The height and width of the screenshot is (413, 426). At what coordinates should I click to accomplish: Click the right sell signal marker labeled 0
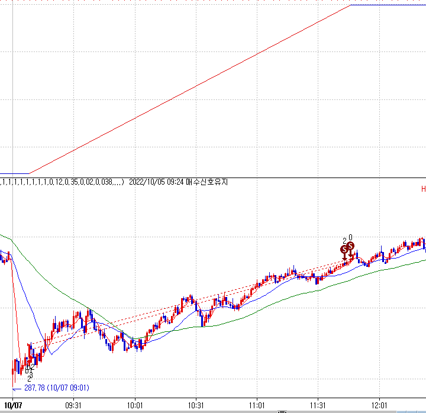[350, 246]
